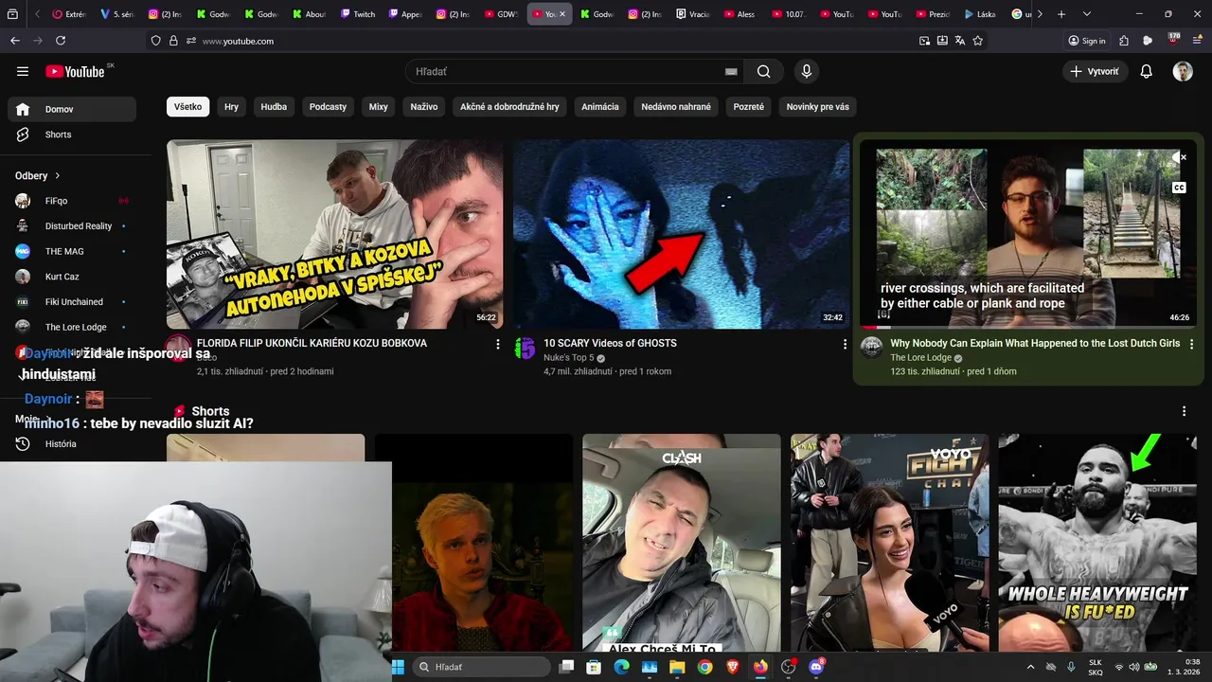Select Akčné a dobrodružné hry chip
1212x682 pixels.
coord(509,107)
